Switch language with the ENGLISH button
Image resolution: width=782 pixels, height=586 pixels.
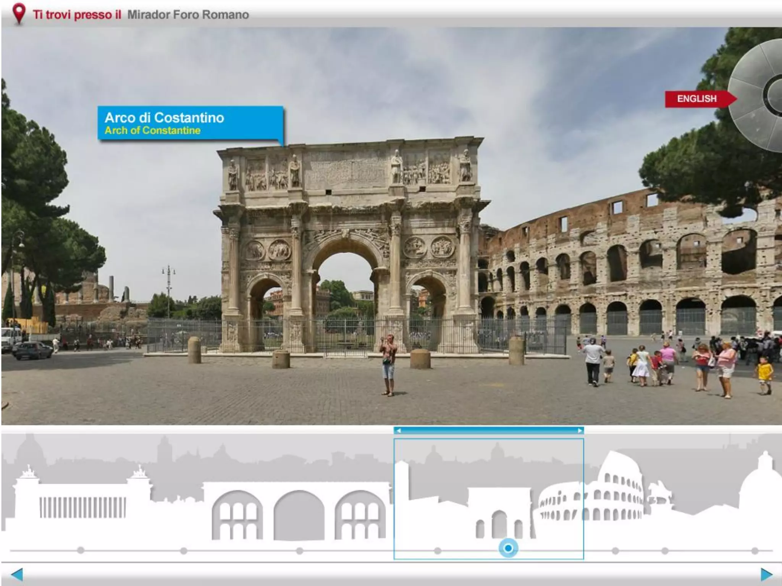pyautogui.click(x=697, y=99)
